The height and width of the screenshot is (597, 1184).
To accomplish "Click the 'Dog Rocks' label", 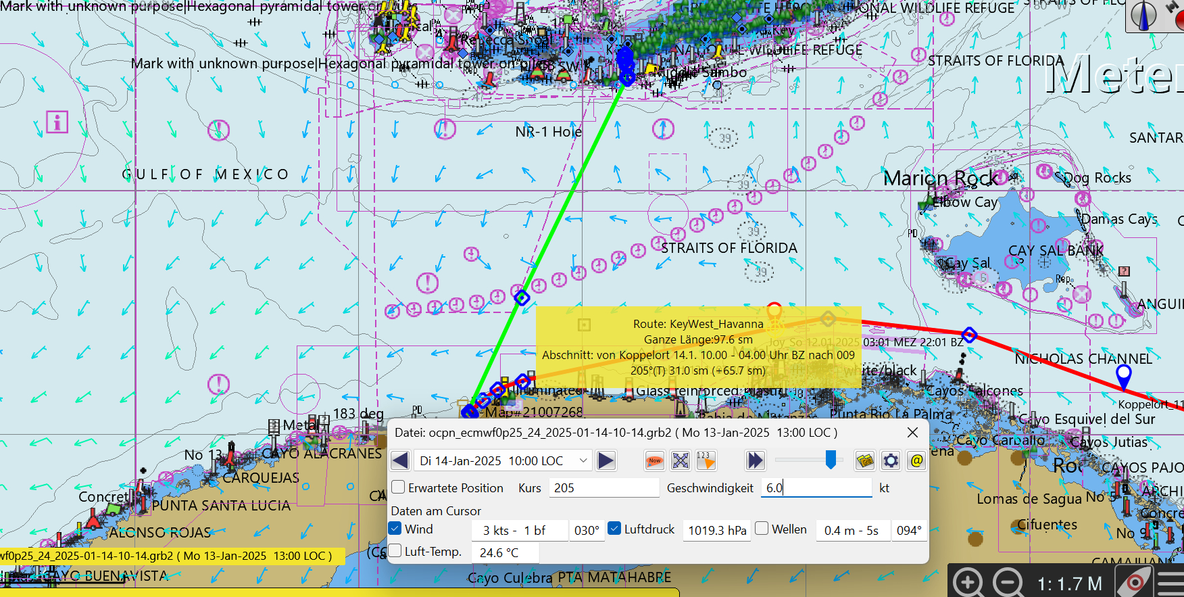I will pyautogui.click(x=1097, y=178).
